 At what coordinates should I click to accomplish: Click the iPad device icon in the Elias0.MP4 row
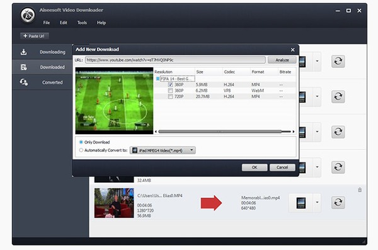click(x=301, y=203)
